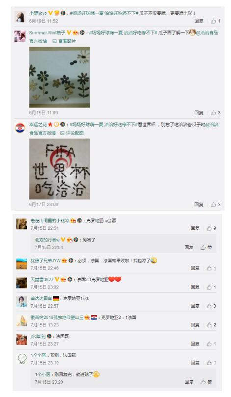Enlarge the FIFA 世界杯 吃洽洽 image
231x397 pixels.
pos(59,169)
